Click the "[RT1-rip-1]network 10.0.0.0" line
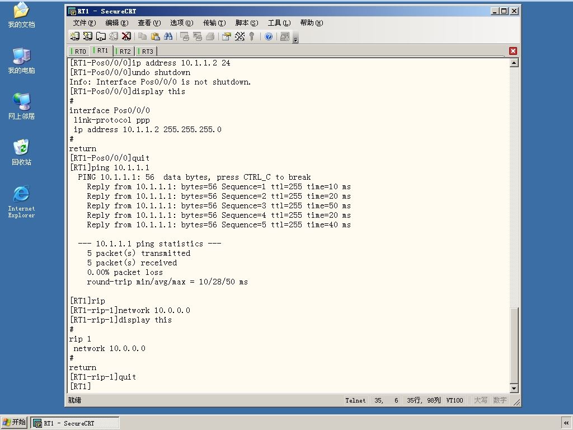This screenshot has height=430, width=573. click(x=130, y=310)
